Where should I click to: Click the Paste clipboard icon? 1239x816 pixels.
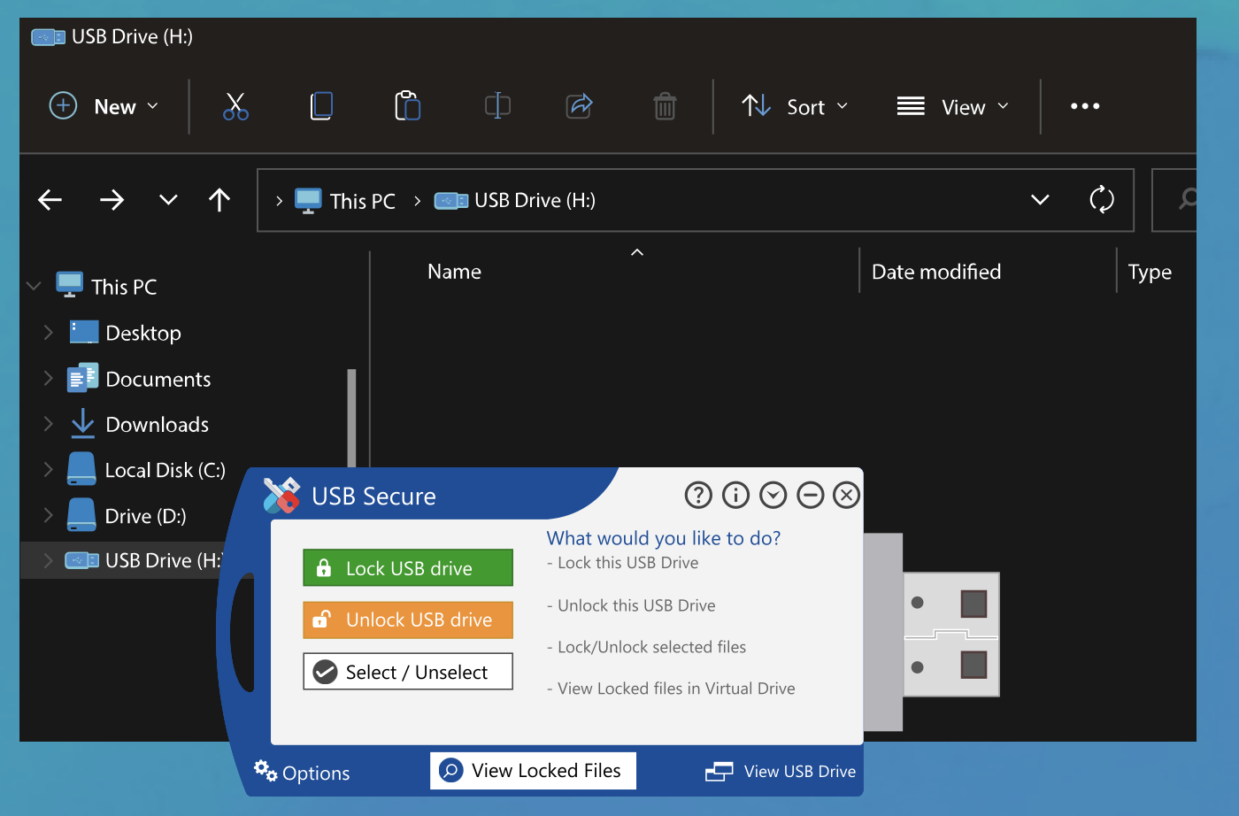coord(407,105)
